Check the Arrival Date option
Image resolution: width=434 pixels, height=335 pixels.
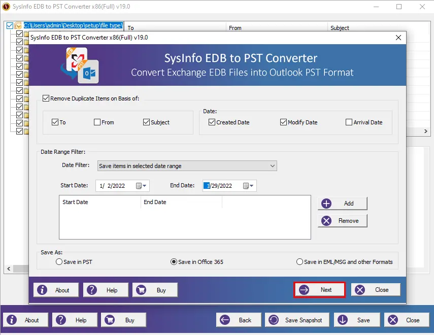(349, 122)
